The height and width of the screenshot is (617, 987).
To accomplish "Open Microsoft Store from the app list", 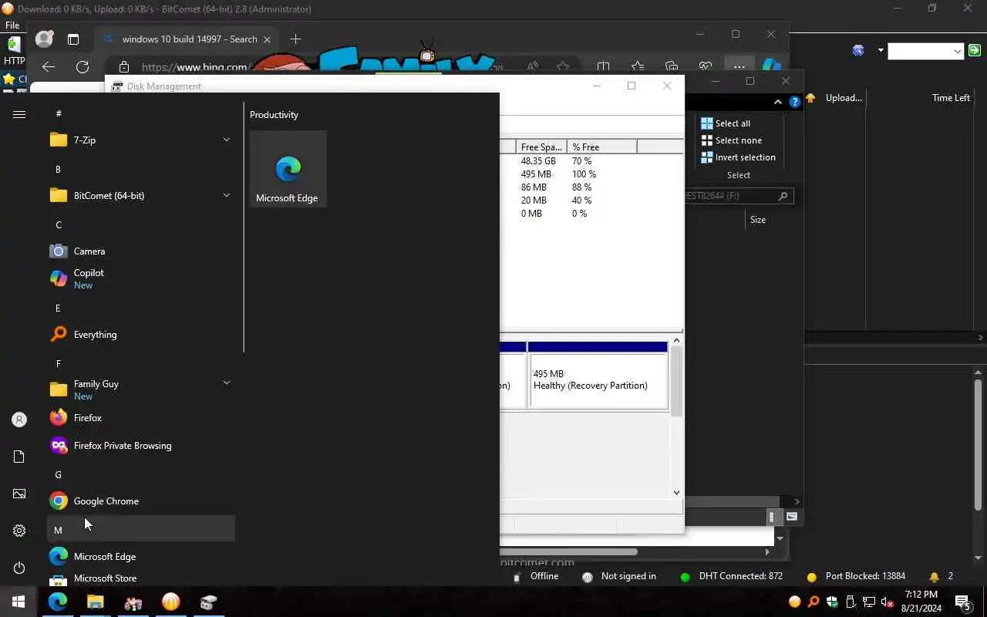I will point(141,578).
